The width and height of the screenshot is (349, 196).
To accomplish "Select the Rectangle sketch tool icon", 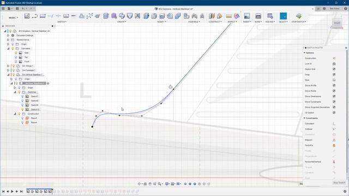I will coord(43,16).
